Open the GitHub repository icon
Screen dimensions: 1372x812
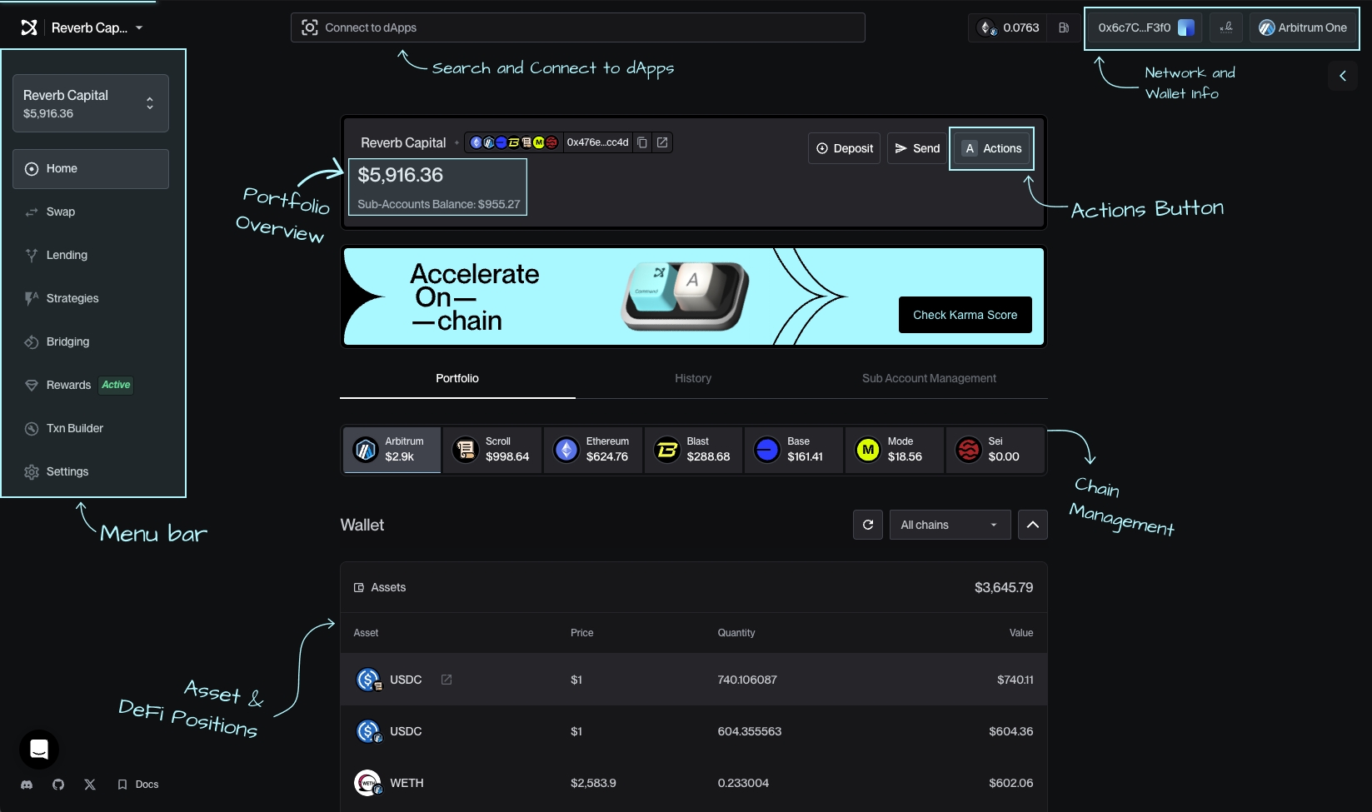pyautogui.click(x=58, y=785)
